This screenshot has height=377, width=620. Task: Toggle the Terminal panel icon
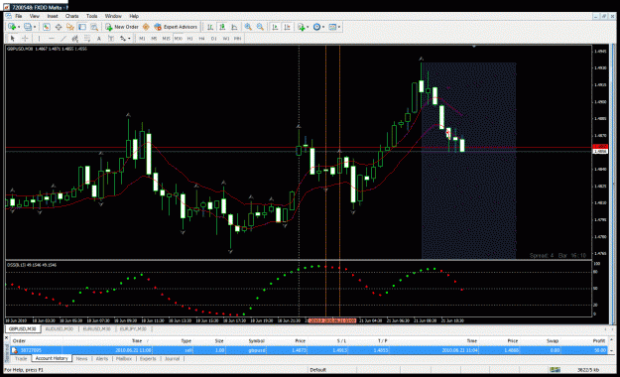[82, 27]
